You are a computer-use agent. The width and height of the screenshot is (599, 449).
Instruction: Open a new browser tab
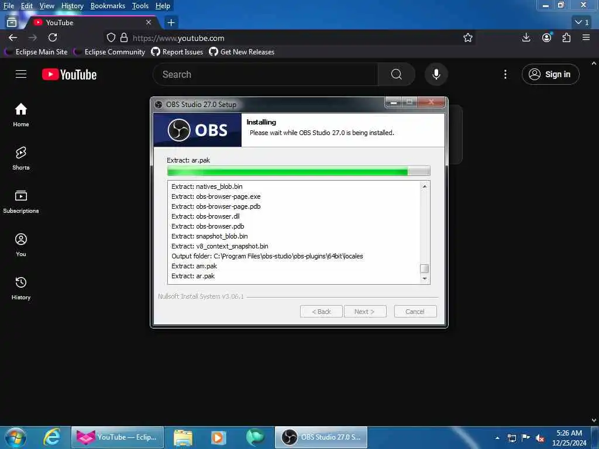click(x=171, y=23)
